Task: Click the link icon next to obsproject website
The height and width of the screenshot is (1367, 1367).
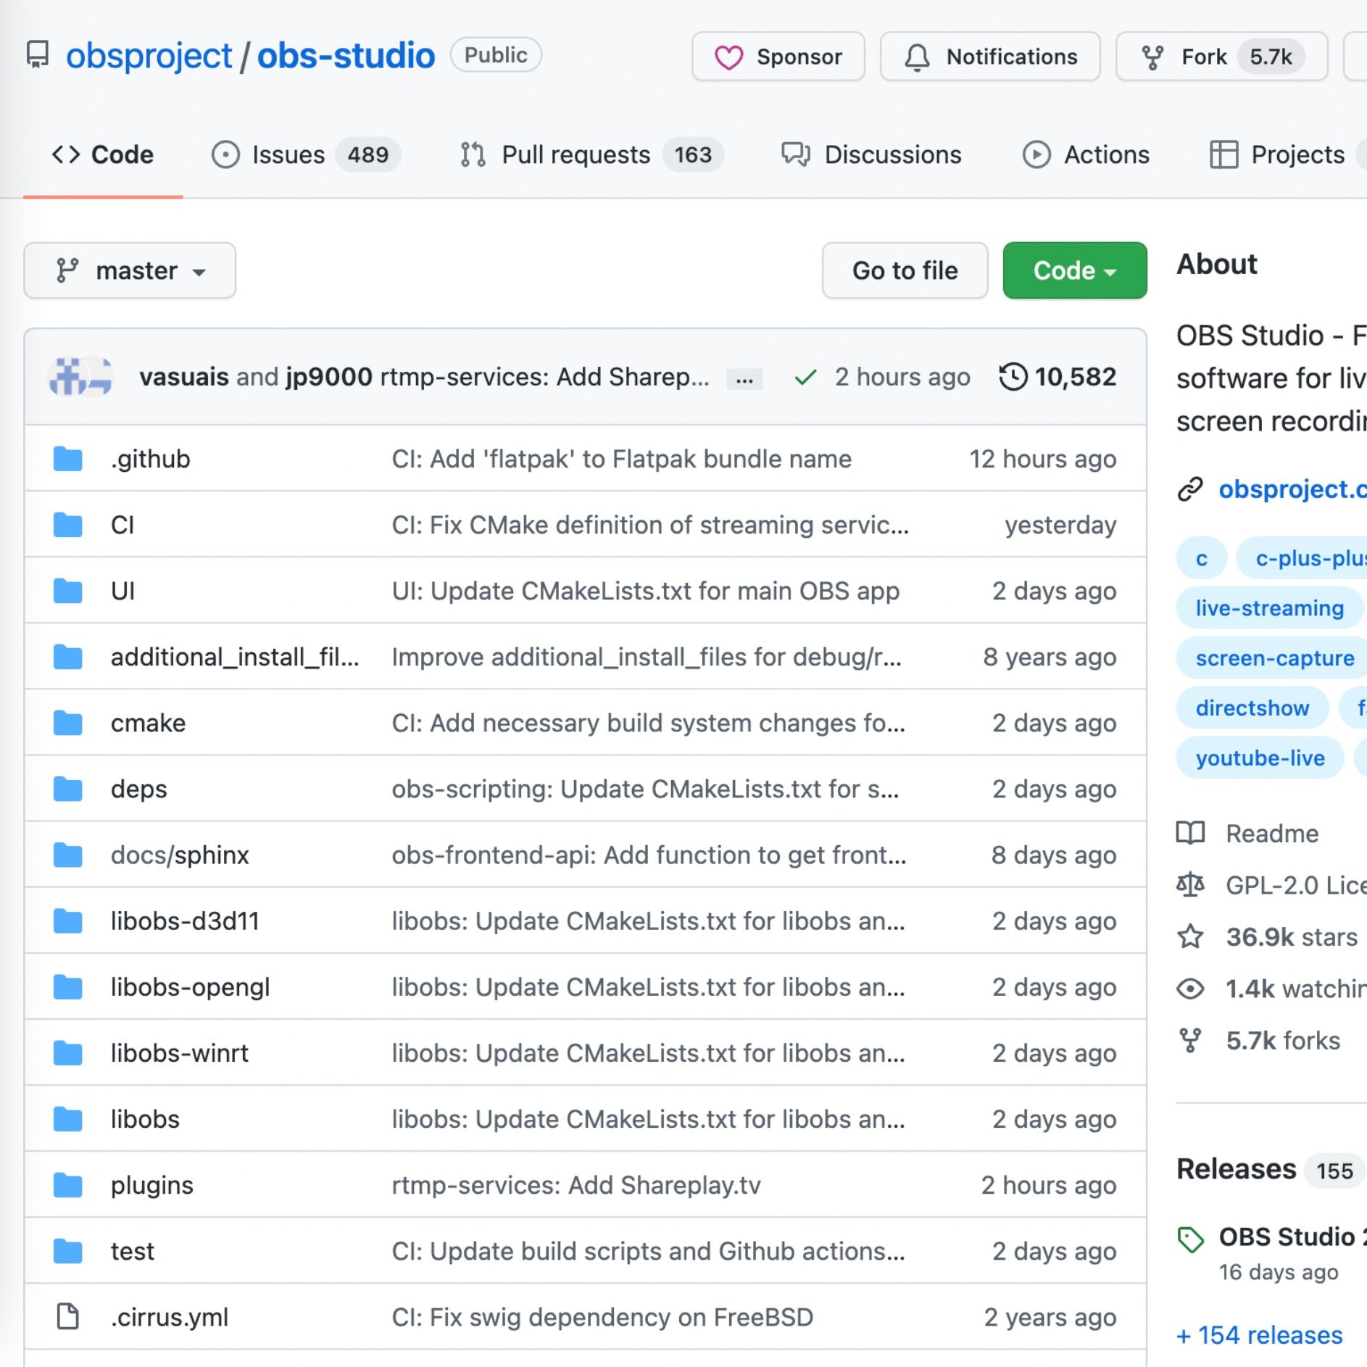Action: 1190,490
